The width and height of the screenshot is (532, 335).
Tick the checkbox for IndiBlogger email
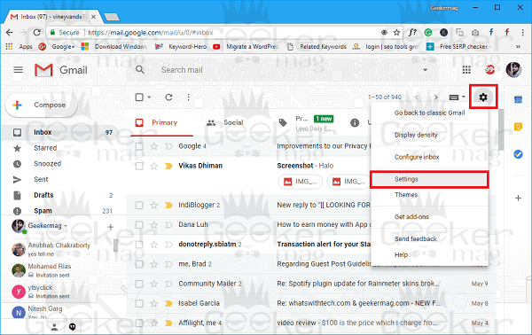coord(139,206)
